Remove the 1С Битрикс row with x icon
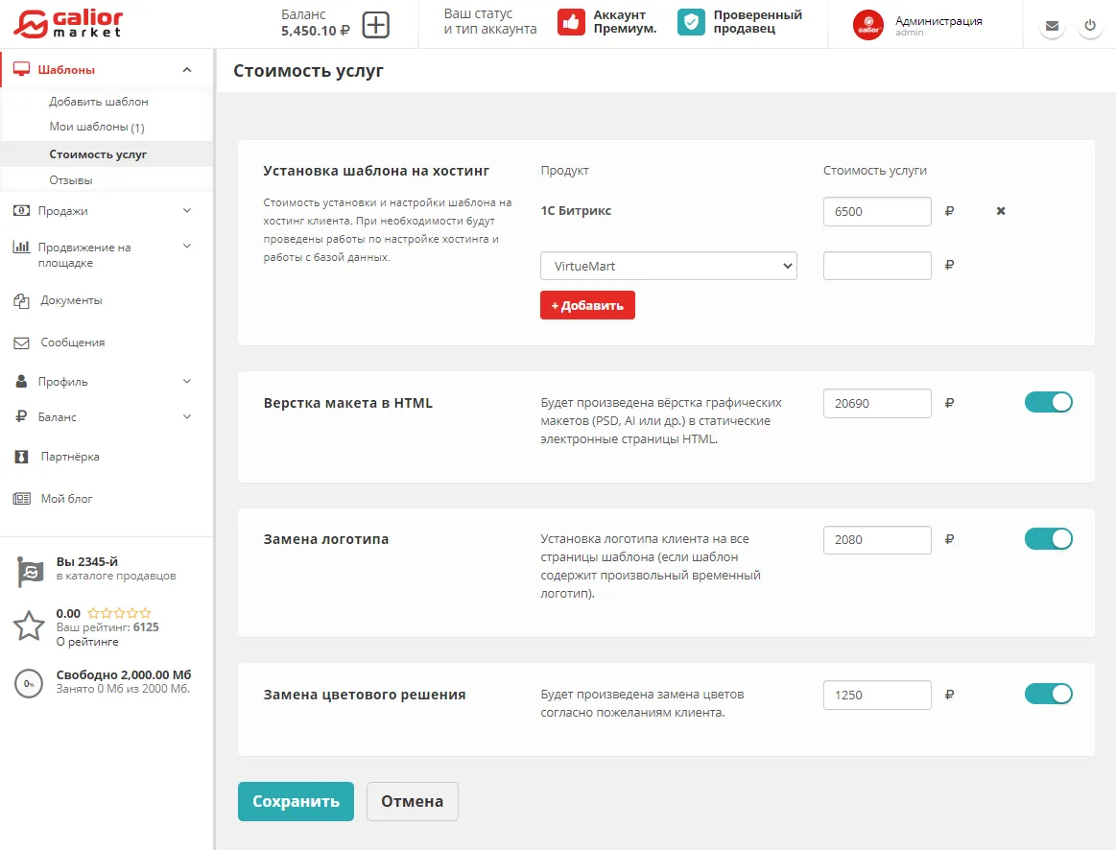 tap(1001, 211)
